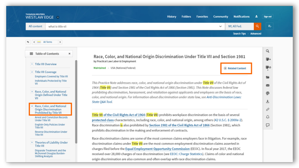Expand the search box suggestions dropdown
The height and width of the screenshot is (168, 299).
pos(221,26)
